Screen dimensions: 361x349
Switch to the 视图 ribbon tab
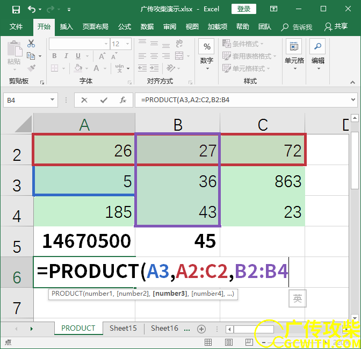pyautogui.click(x=192, y=27)
